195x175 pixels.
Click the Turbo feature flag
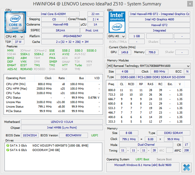click(x=78, y=65)
